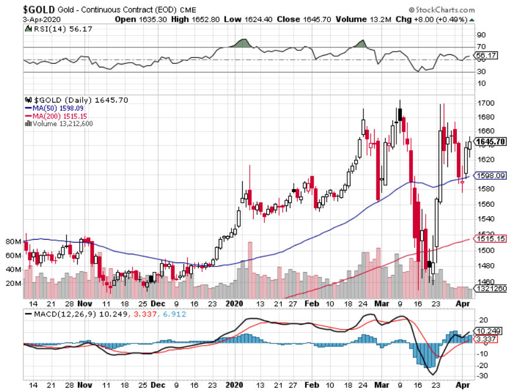
Task: Click the blue 6.912 histogram value in MACD legend
Action: pyautogui.click(x=175, y=314)
